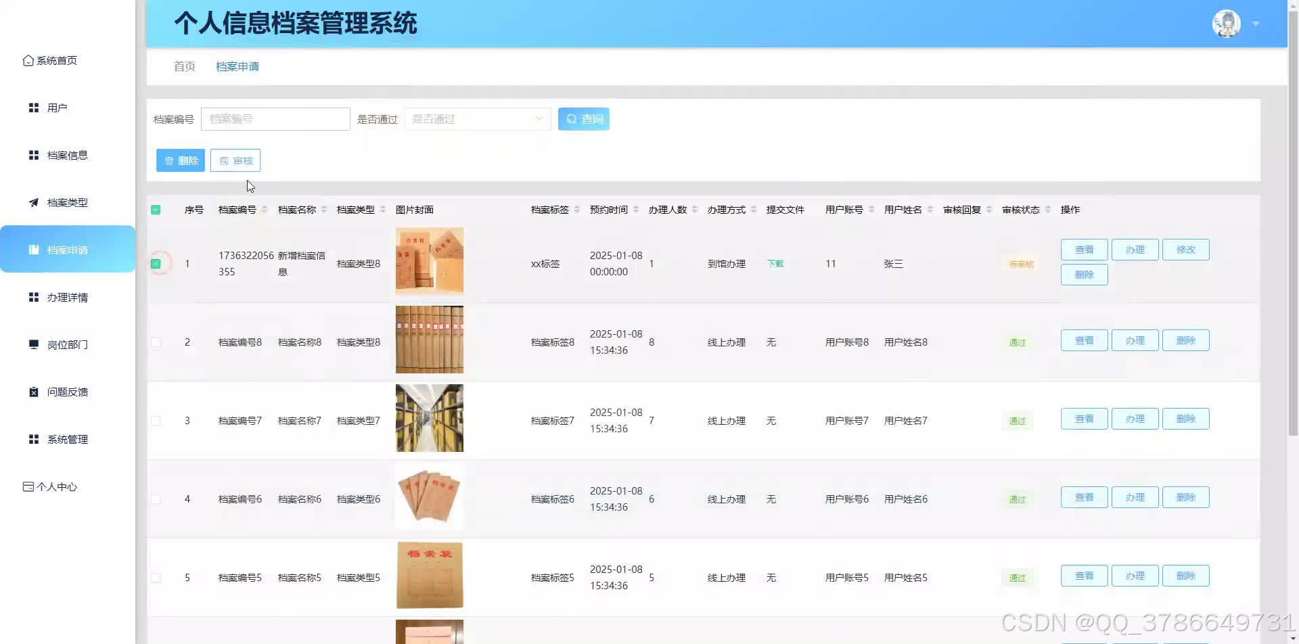Click the sort arrows on 预约时间 column
1299x644 pixels.
635,210
